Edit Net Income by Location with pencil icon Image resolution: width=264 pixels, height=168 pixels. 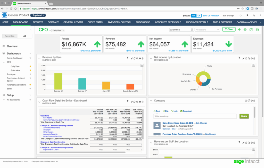pyautogui.click(x=243, y=58)
